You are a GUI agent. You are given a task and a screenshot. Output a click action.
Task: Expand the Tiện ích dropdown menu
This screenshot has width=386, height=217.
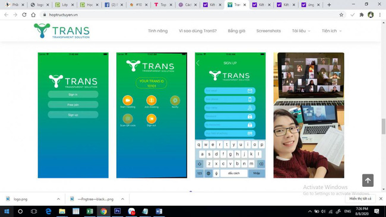[331, 31]
